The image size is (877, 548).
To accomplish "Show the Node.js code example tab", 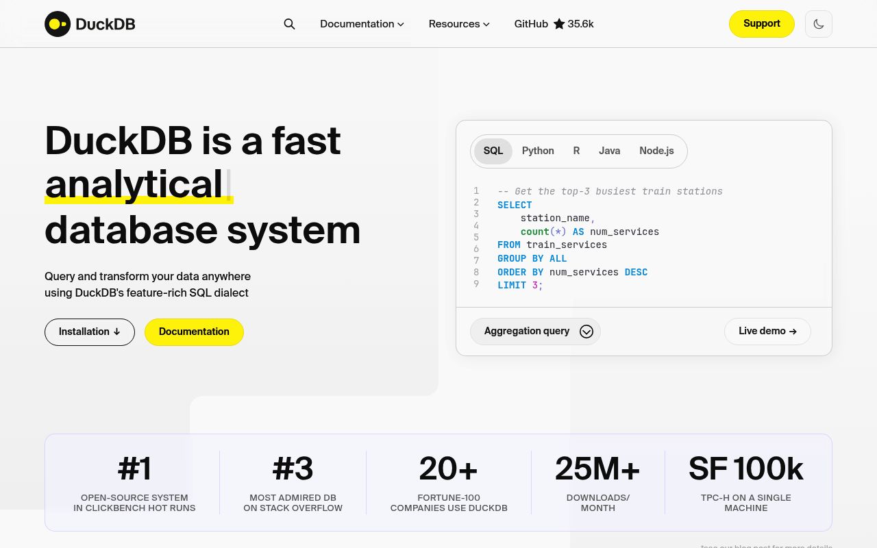I will pos(656,151).
